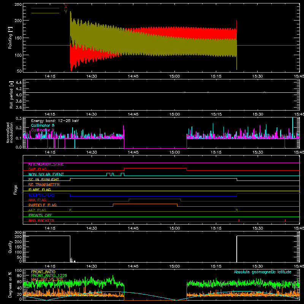Click the raised SAA_FLAG segment

[155, 199]
